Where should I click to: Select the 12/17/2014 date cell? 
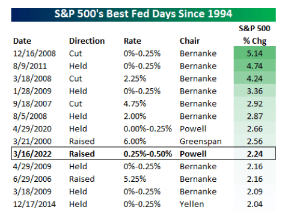click(34, 204)
